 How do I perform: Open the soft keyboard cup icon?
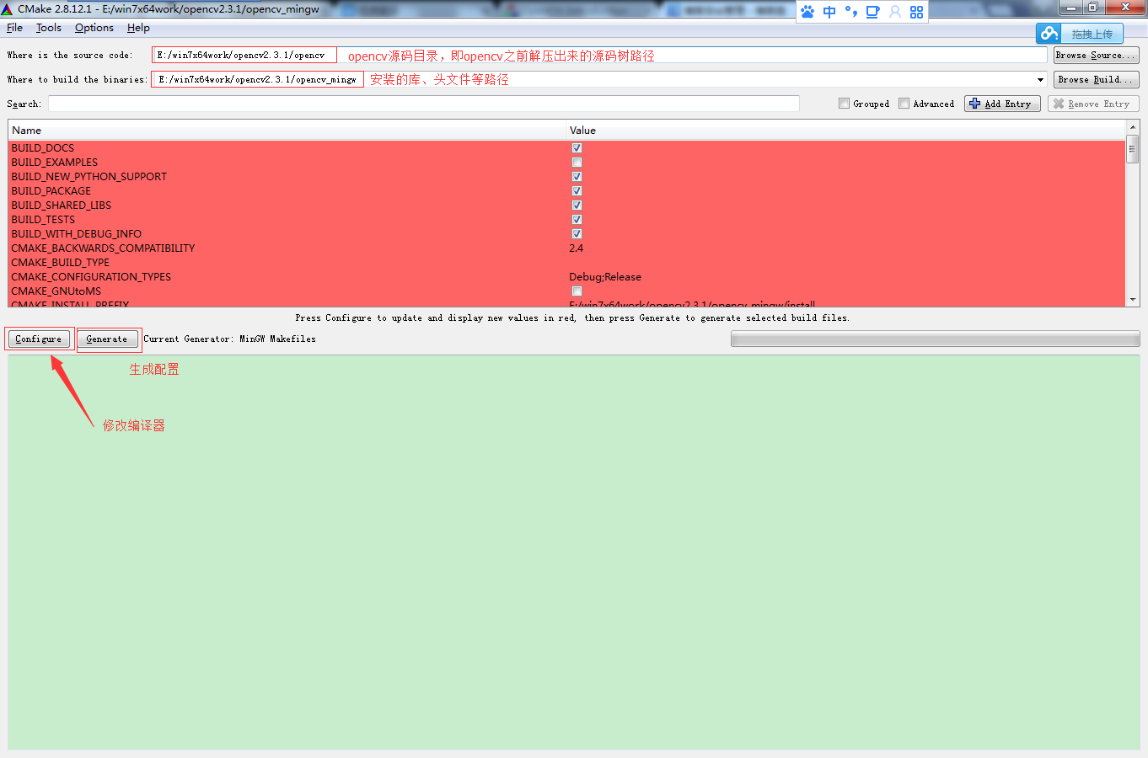tap(873, 12)
